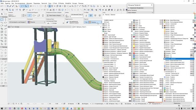Select the rectangular geometry method option
The width and height of the screenshot is (196, 110).
coord(34,16)
